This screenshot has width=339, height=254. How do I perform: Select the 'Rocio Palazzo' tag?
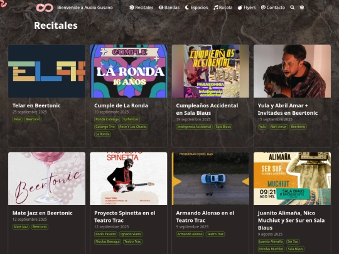105,234
